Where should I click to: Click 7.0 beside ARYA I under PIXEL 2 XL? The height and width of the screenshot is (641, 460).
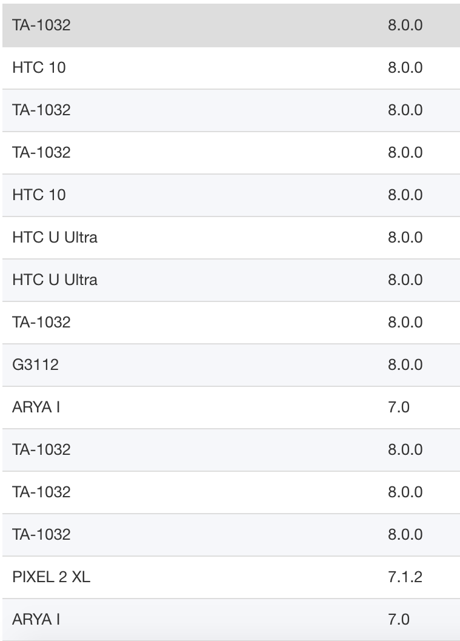(399, 619)
